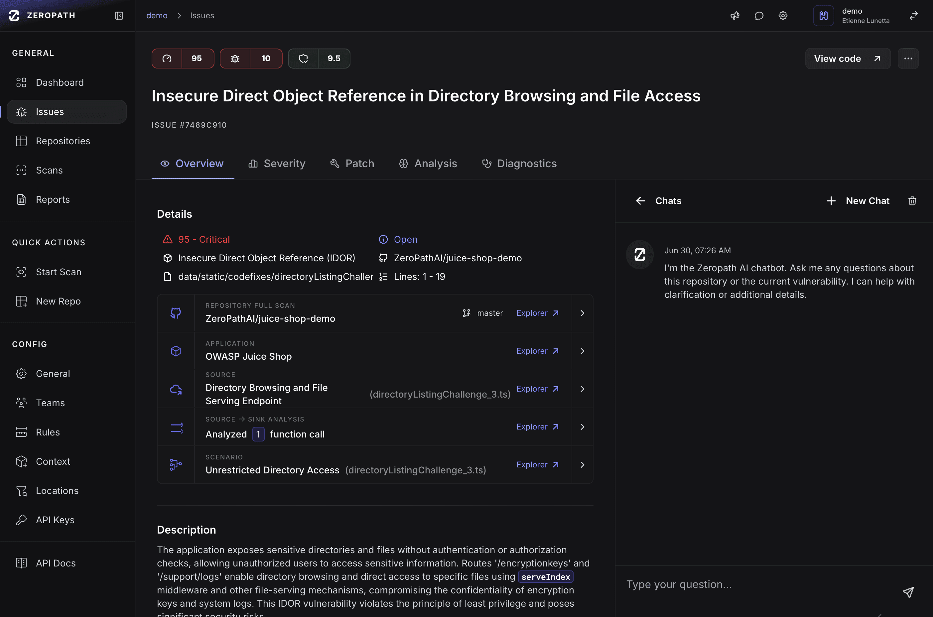Expand the Scenario row chevron
Image resolution: width=933 pixels, height=617 pixels.
click(582, 465)
